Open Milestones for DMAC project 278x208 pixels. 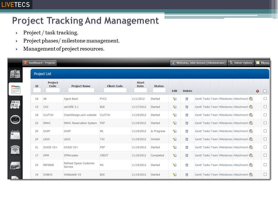[x=226, y=123]
